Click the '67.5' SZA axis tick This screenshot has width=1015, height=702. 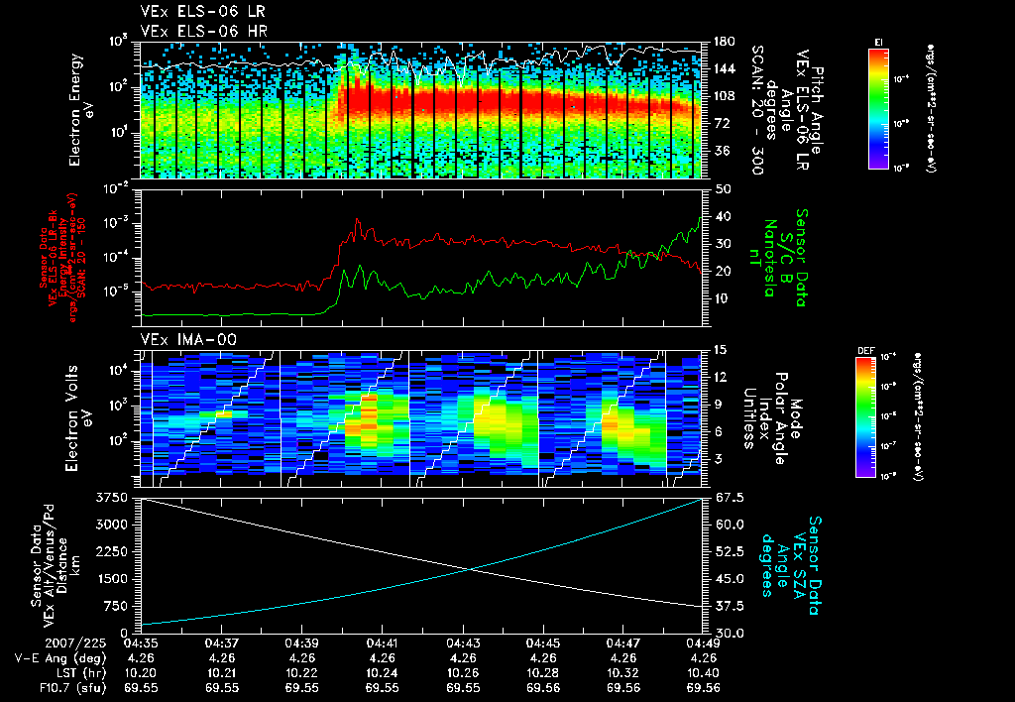728,498
